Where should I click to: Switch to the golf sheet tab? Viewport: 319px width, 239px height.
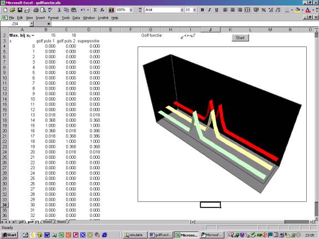click(21, 222)
